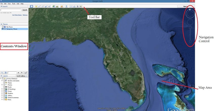This screenshot has width=215, height=111.
Task: Open the Edit menu
Action: pyautogui.click(x=5, y=4)
